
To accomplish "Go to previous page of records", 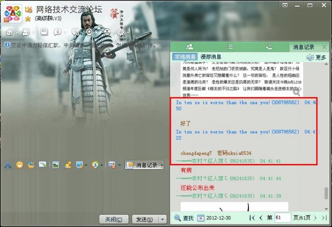I will pos(261,218).
